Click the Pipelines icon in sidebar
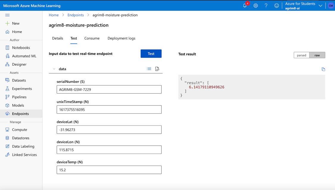The image size is (335, 190). pos(7,97)
